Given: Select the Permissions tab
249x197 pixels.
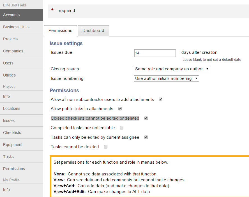Looking at the screenshot, I should (60, 31).
